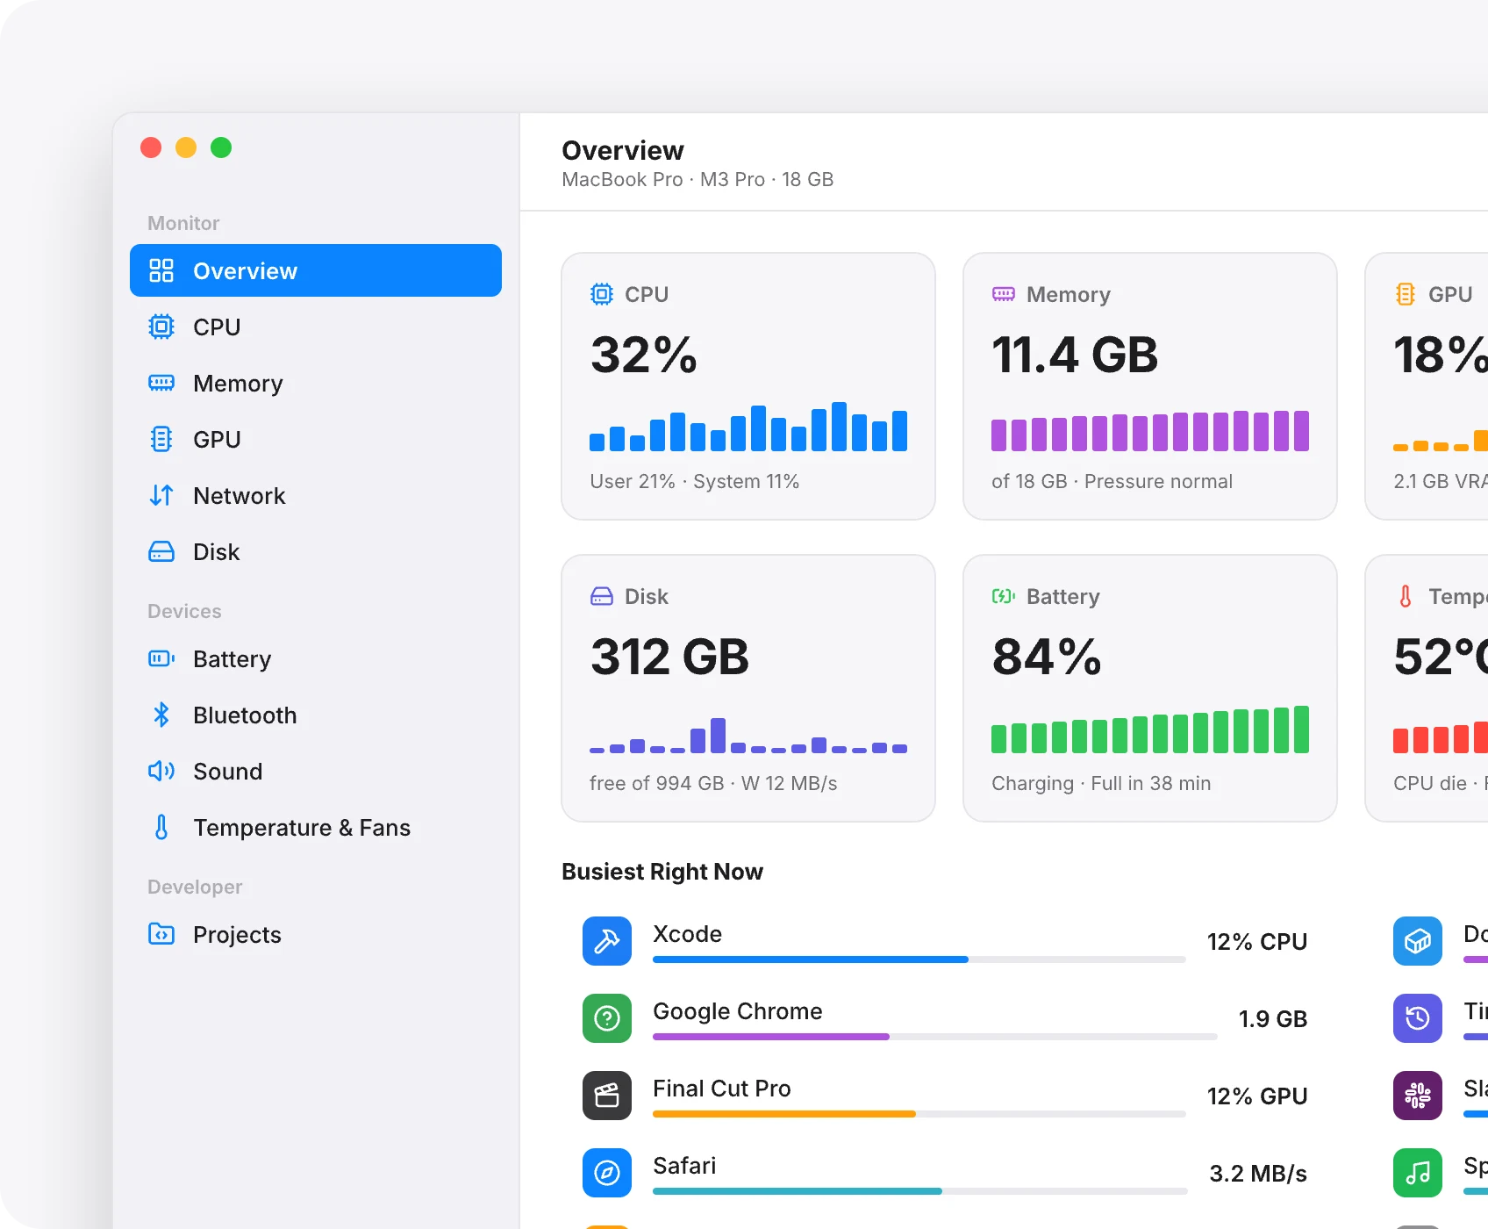Click the Google Chrome app icon
This screenshot has height=1229, width=1488.
pos(607,1018)
